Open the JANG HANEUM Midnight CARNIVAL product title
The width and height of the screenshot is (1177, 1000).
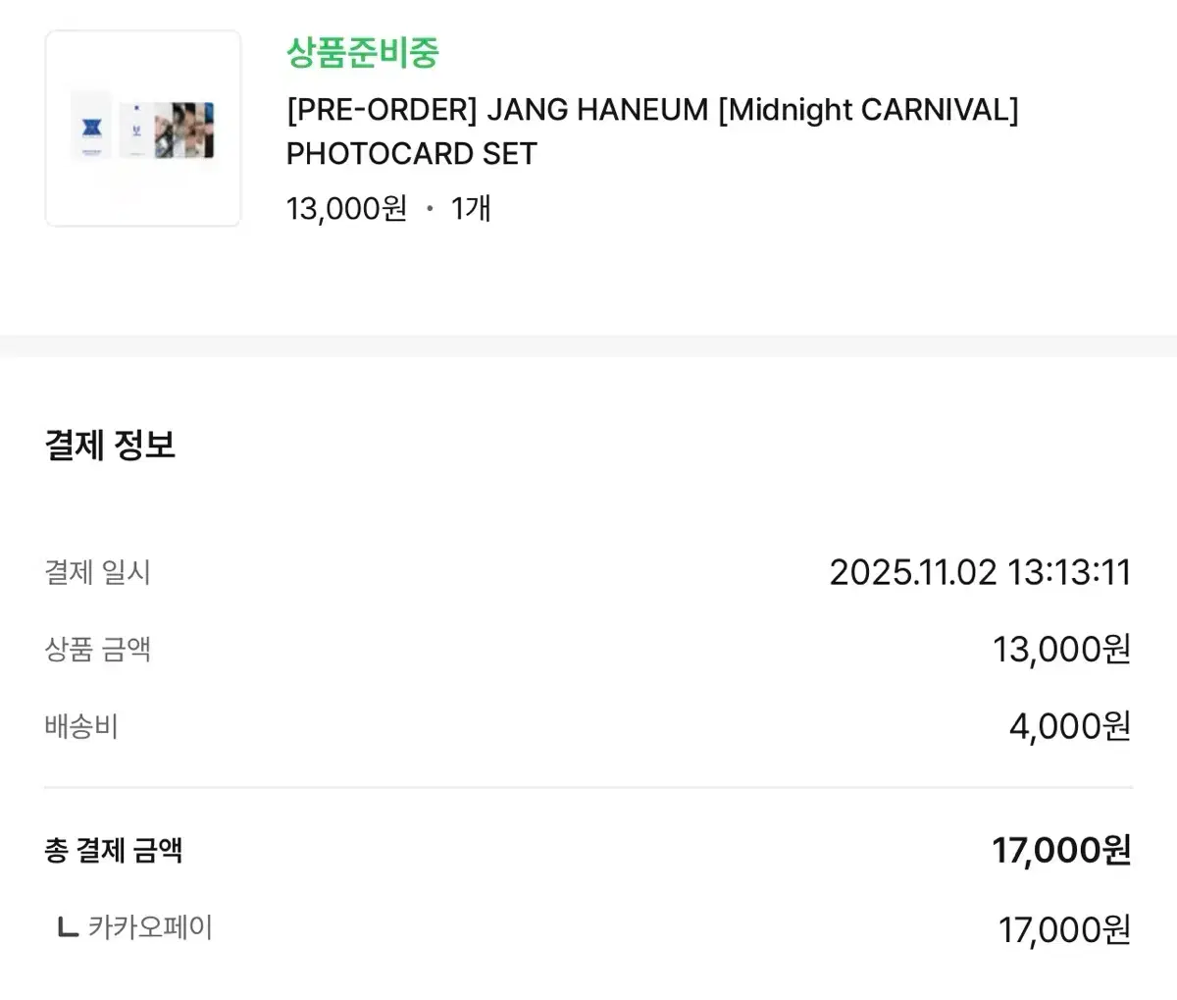coord(652,132)
